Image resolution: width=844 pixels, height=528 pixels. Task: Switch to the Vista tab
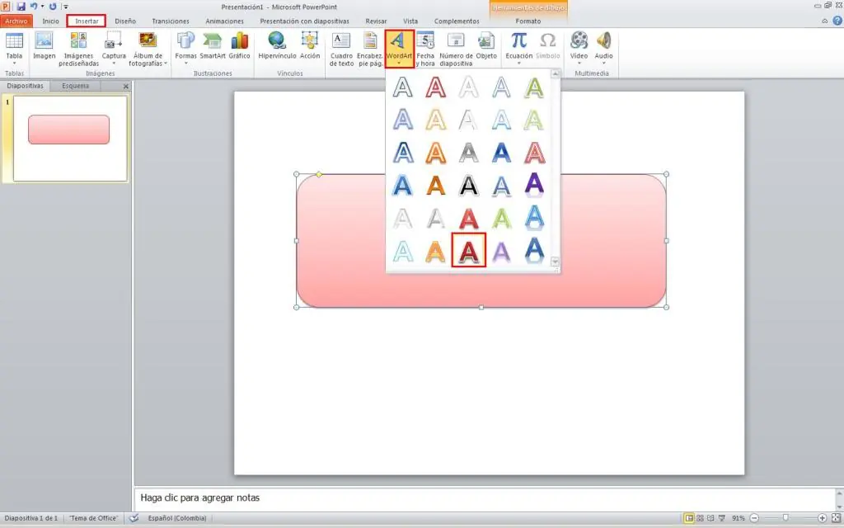pyautogui.click(x=410, y=21)
